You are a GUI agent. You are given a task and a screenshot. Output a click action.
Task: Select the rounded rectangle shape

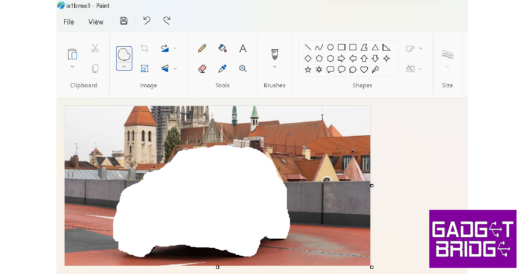[x=353, y=47]
